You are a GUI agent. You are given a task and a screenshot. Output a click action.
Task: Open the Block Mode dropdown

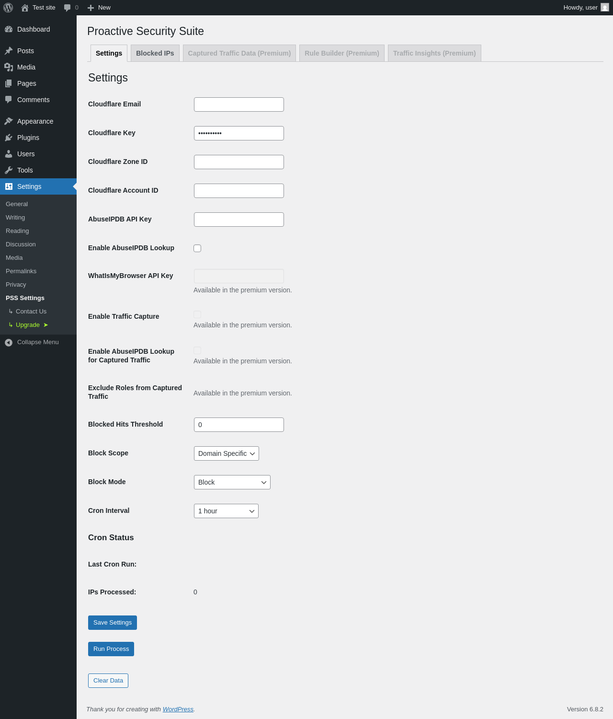232,482
